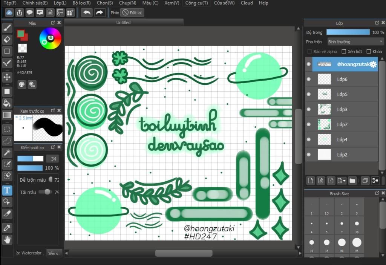Click the cloud save toolbar icon
The width and height of the screenshot is (386, 265).
9,12
